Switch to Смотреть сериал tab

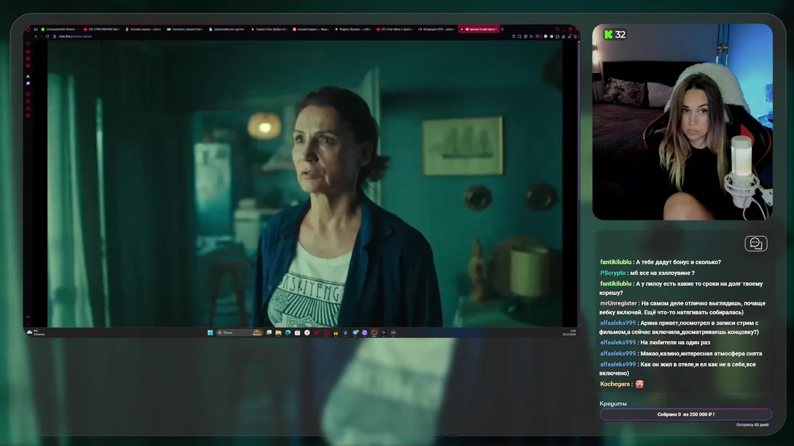coord(186,29)
